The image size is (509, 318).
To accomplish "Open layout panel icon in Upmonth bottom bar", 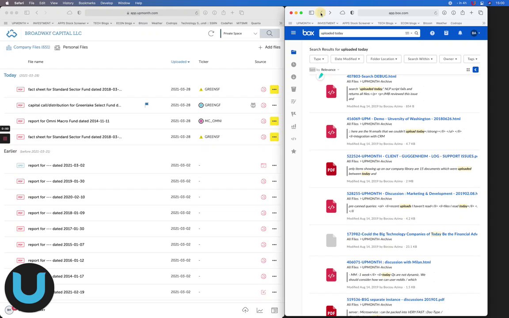I will pyautogui.click(x=275, y=310).
